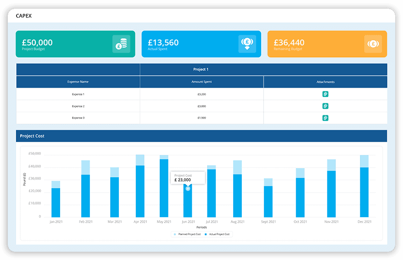Click the Expense Name column header
The height and width of the screenshot is (260, 403).
tap(78, 82)
